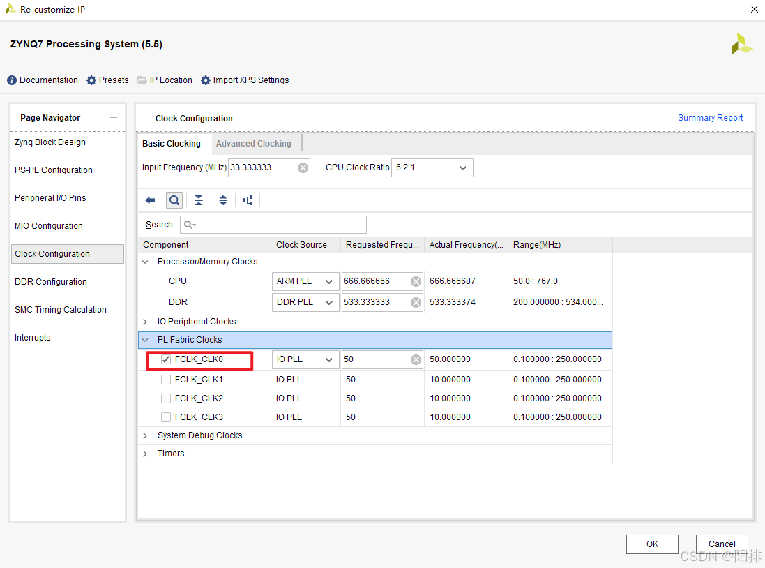
Task: Enable the FCLK_CLK3 checkbox
Action: 166,417
